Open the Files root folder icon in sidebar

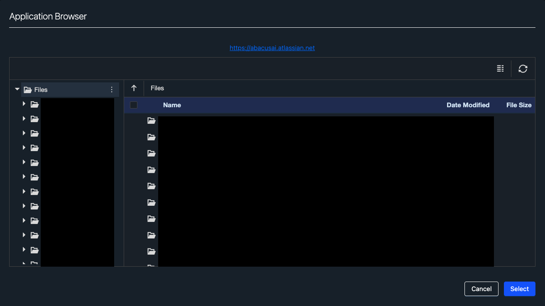(x=27, y=89)
